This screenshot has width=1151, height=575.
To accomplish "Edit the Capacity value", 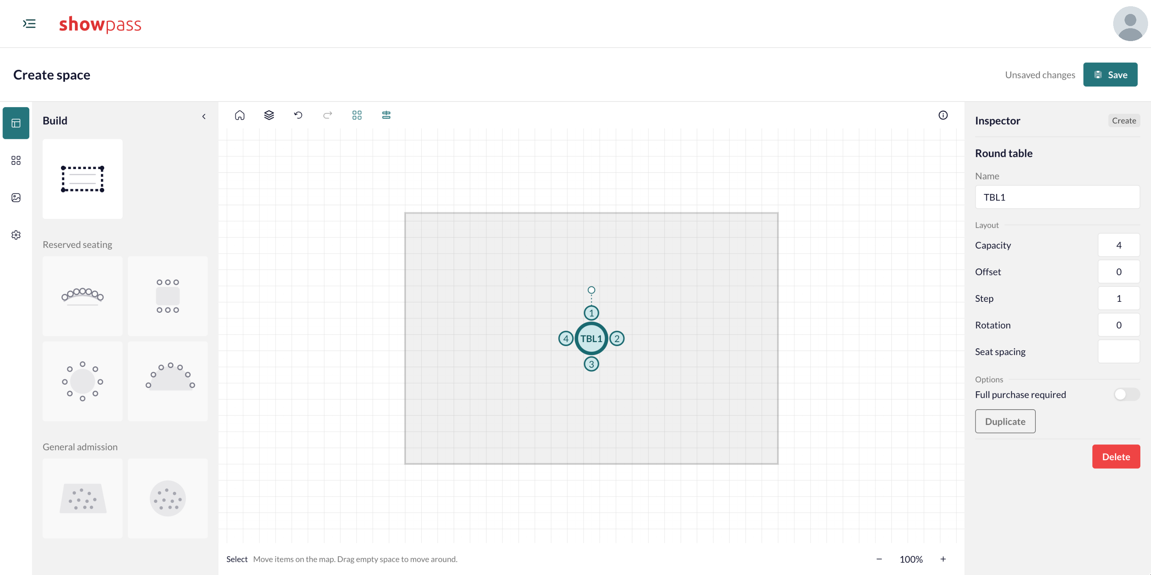I will tap(1118, 245).
